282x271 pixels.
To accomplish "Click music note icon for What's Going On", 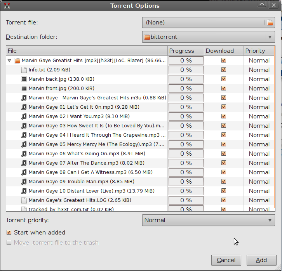I will pyautogui.click(x=24, y=154).
